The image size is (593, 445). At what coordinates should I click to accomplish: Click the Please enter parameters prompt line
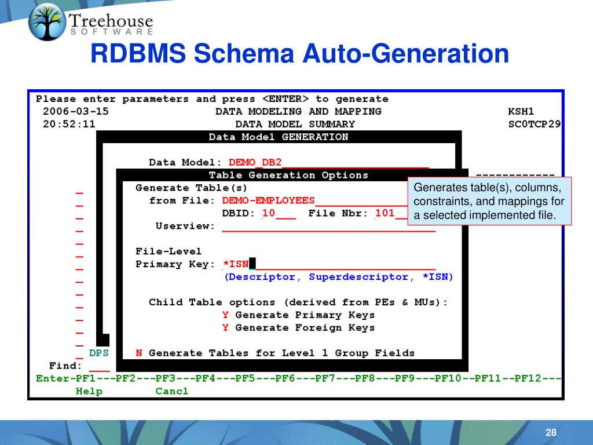[212, 99]
